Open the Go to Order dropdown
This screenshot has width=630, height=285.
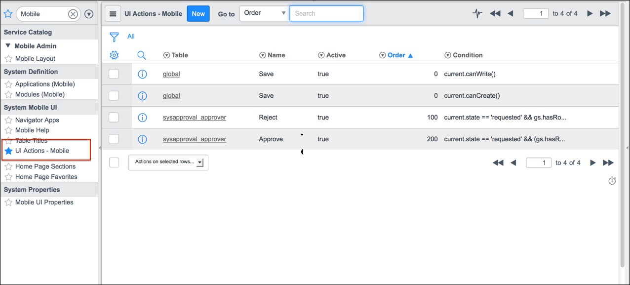click(x=264, y=13)
